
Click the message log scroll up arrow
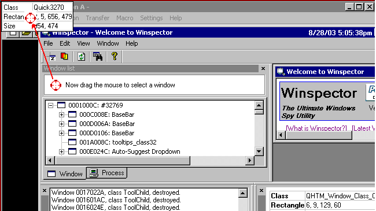[x=243, y=193]
